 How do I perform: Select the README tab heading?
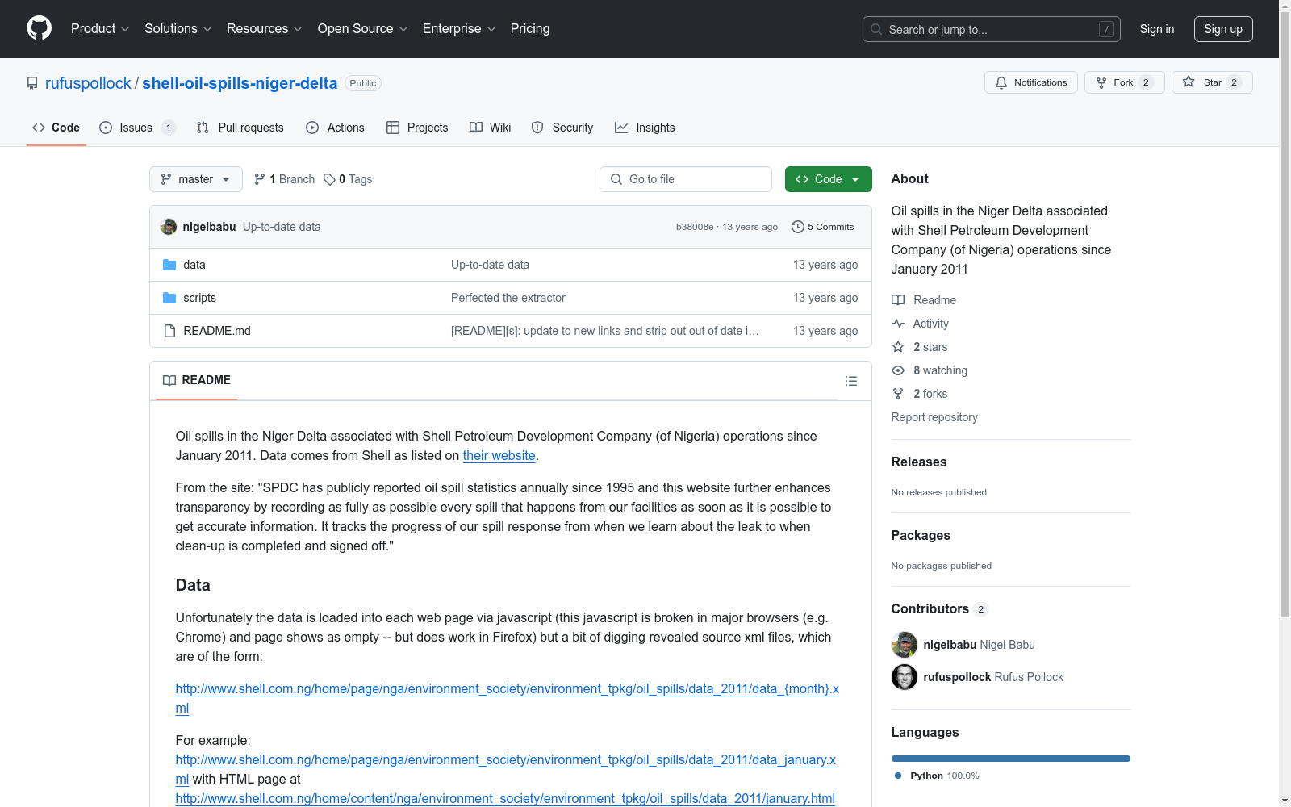click(197, 380)
